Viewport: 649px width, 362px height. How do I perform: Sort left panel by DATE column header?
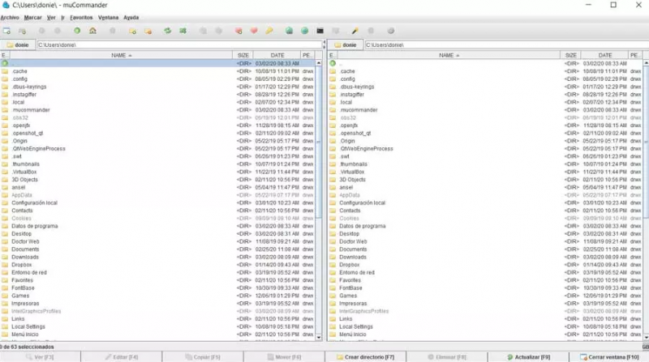coord(277,55)
